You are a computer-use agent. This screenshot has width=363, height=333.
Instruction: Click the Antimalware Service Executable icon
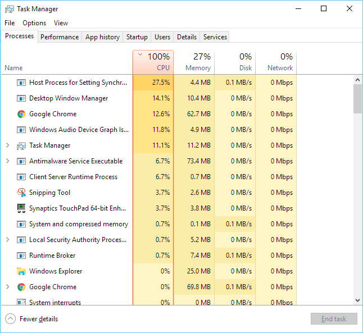pos(21,161)
